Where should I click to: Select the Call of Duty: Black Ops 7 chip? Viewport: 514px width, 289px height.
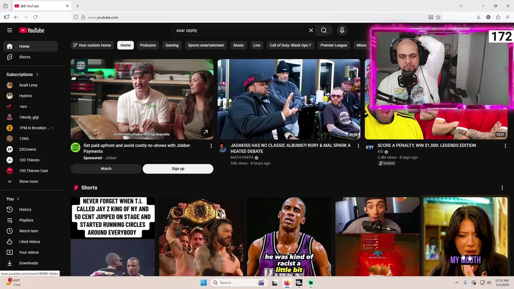click(290, 45)
